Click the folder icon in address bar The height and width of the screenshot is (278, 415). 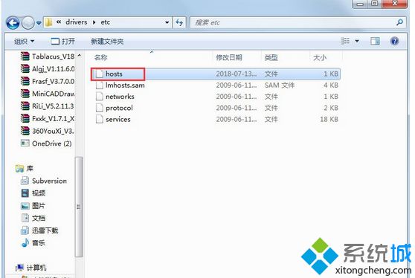point(48,22)
